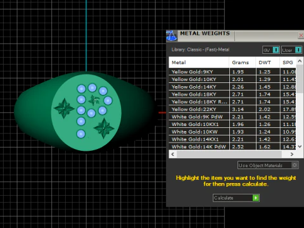The height and width of the screenshot is (228, 304).
Task: Click grams value 1.96
Action: tap(238, 124)
